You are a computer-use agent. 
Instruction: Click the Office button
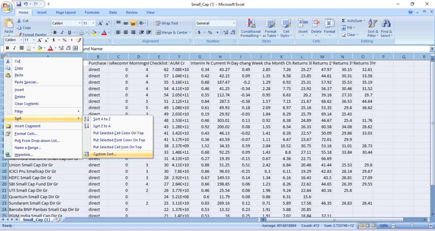pos(7,7)
